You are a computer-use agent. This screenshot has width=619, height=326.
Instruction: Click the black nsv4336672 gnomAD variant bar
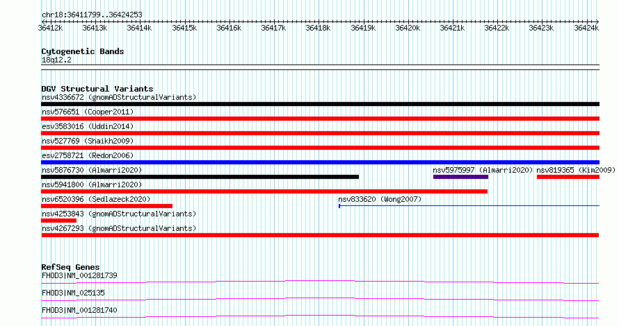click(320, 104)
